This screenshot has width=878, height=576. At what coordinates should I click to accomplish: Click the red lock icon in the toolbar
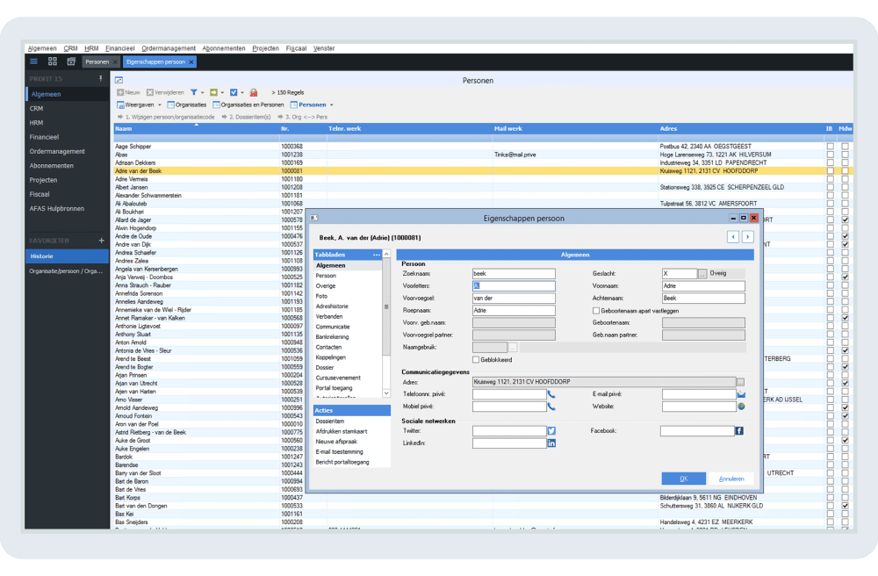pos(254,92)
